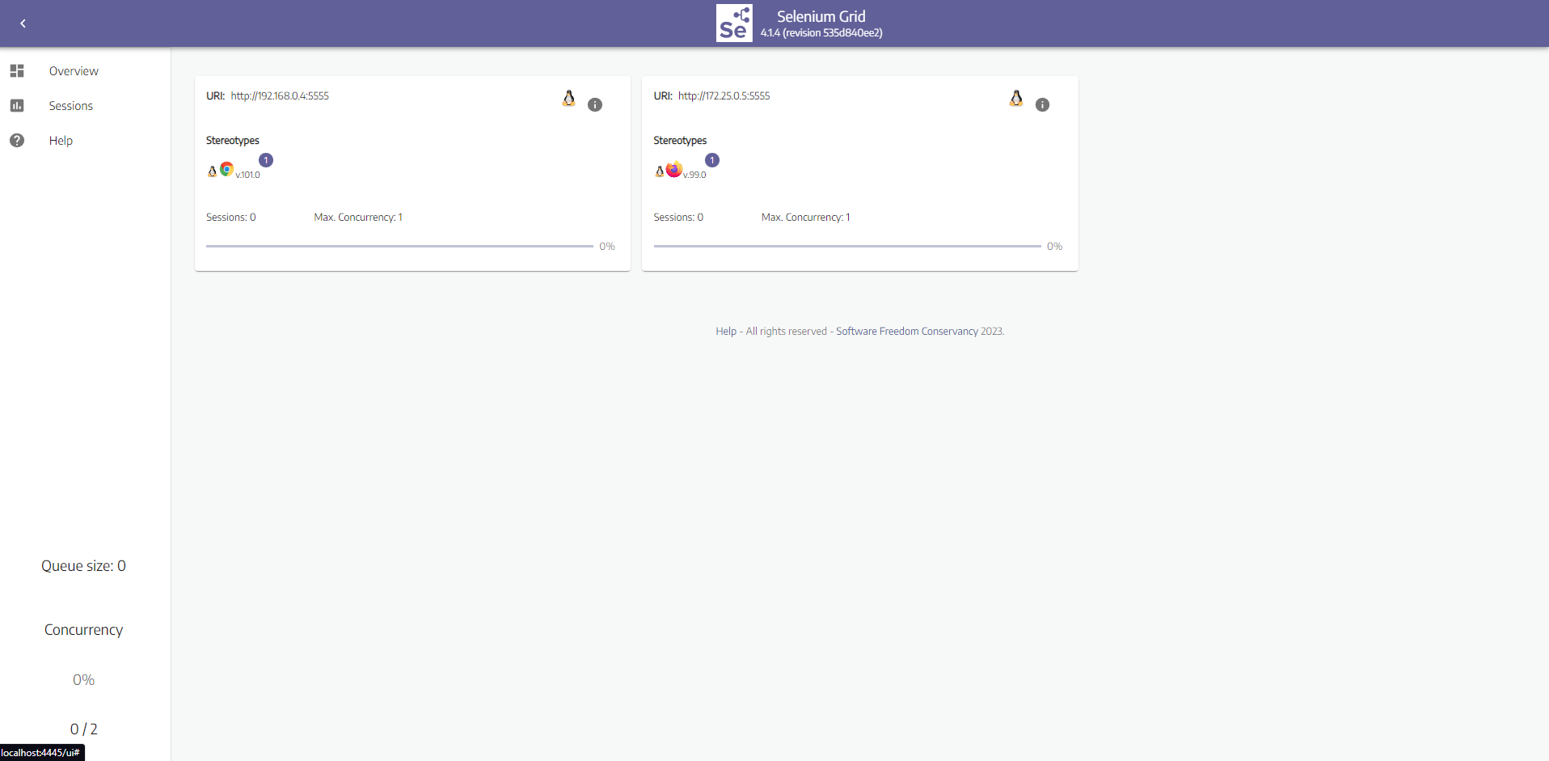The image size is (1549, 761).
Task: Open info icon for the 172.25.0.5 node
Action: pos(1043,104)
